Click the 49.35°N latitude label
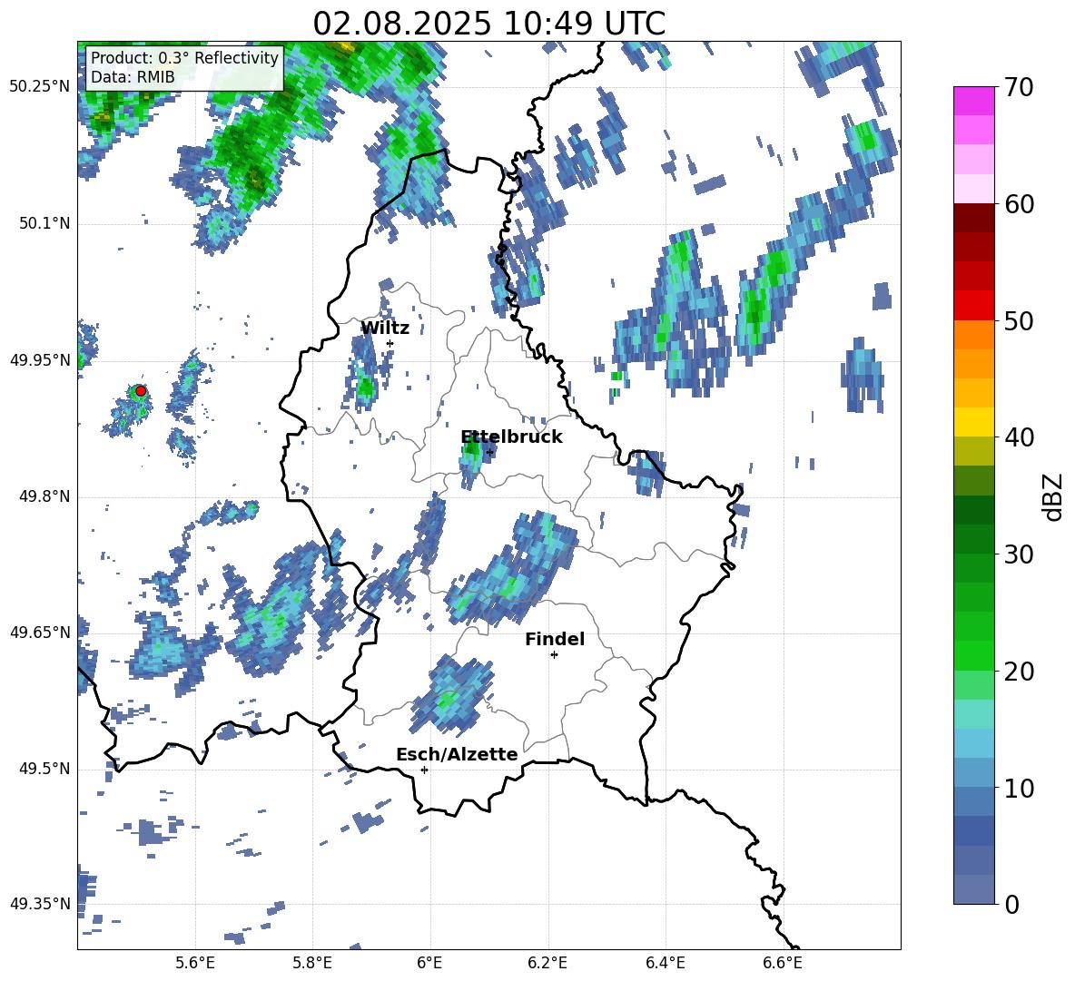 40,904
